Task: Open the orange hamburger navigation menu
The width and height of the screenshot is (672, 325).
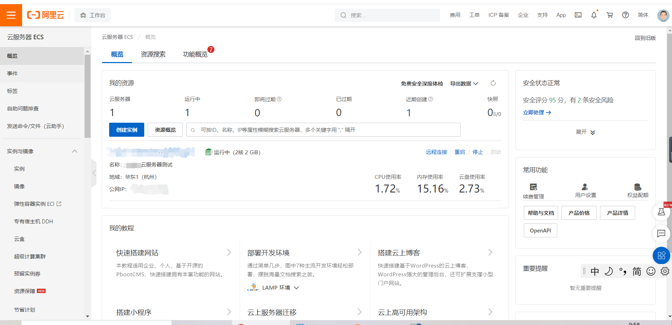Action: pos(11,15)
